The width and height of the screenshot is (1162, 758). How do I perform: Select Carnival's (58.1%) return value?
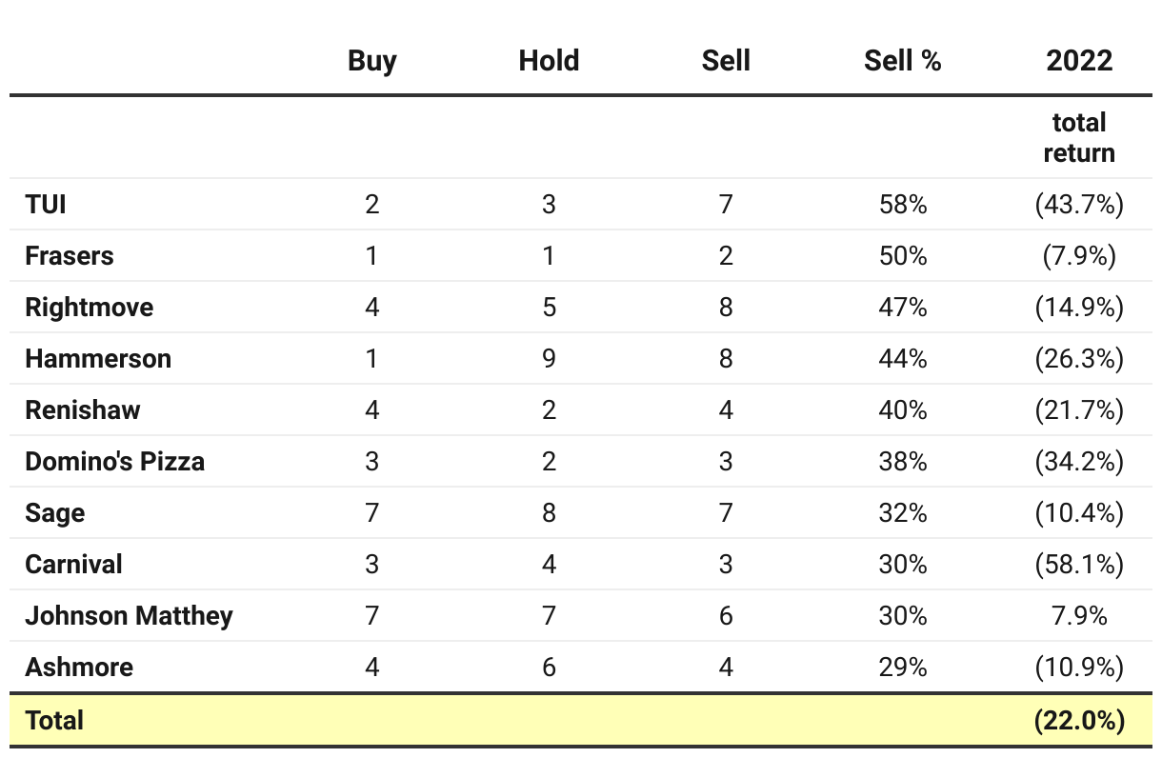coord(1079,565)
